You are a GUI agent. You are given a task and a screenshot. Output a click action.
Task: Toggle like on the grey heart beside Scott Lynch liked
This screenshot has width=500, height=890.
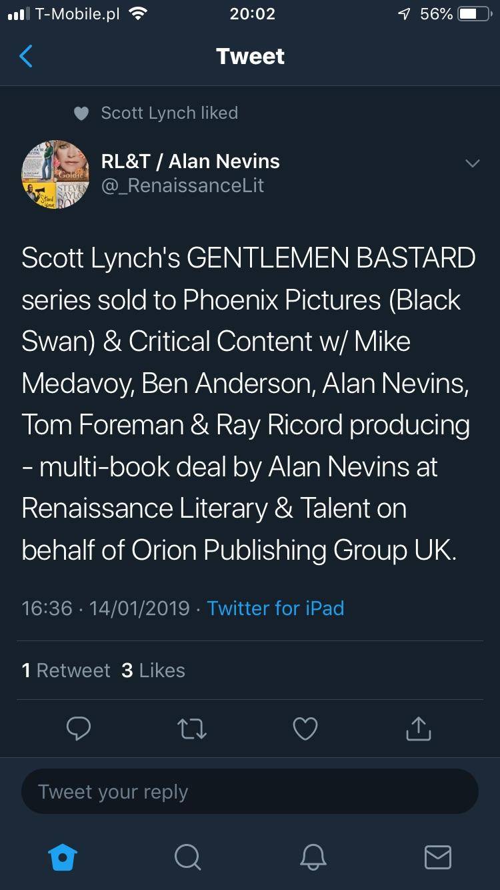pos(81,113)
